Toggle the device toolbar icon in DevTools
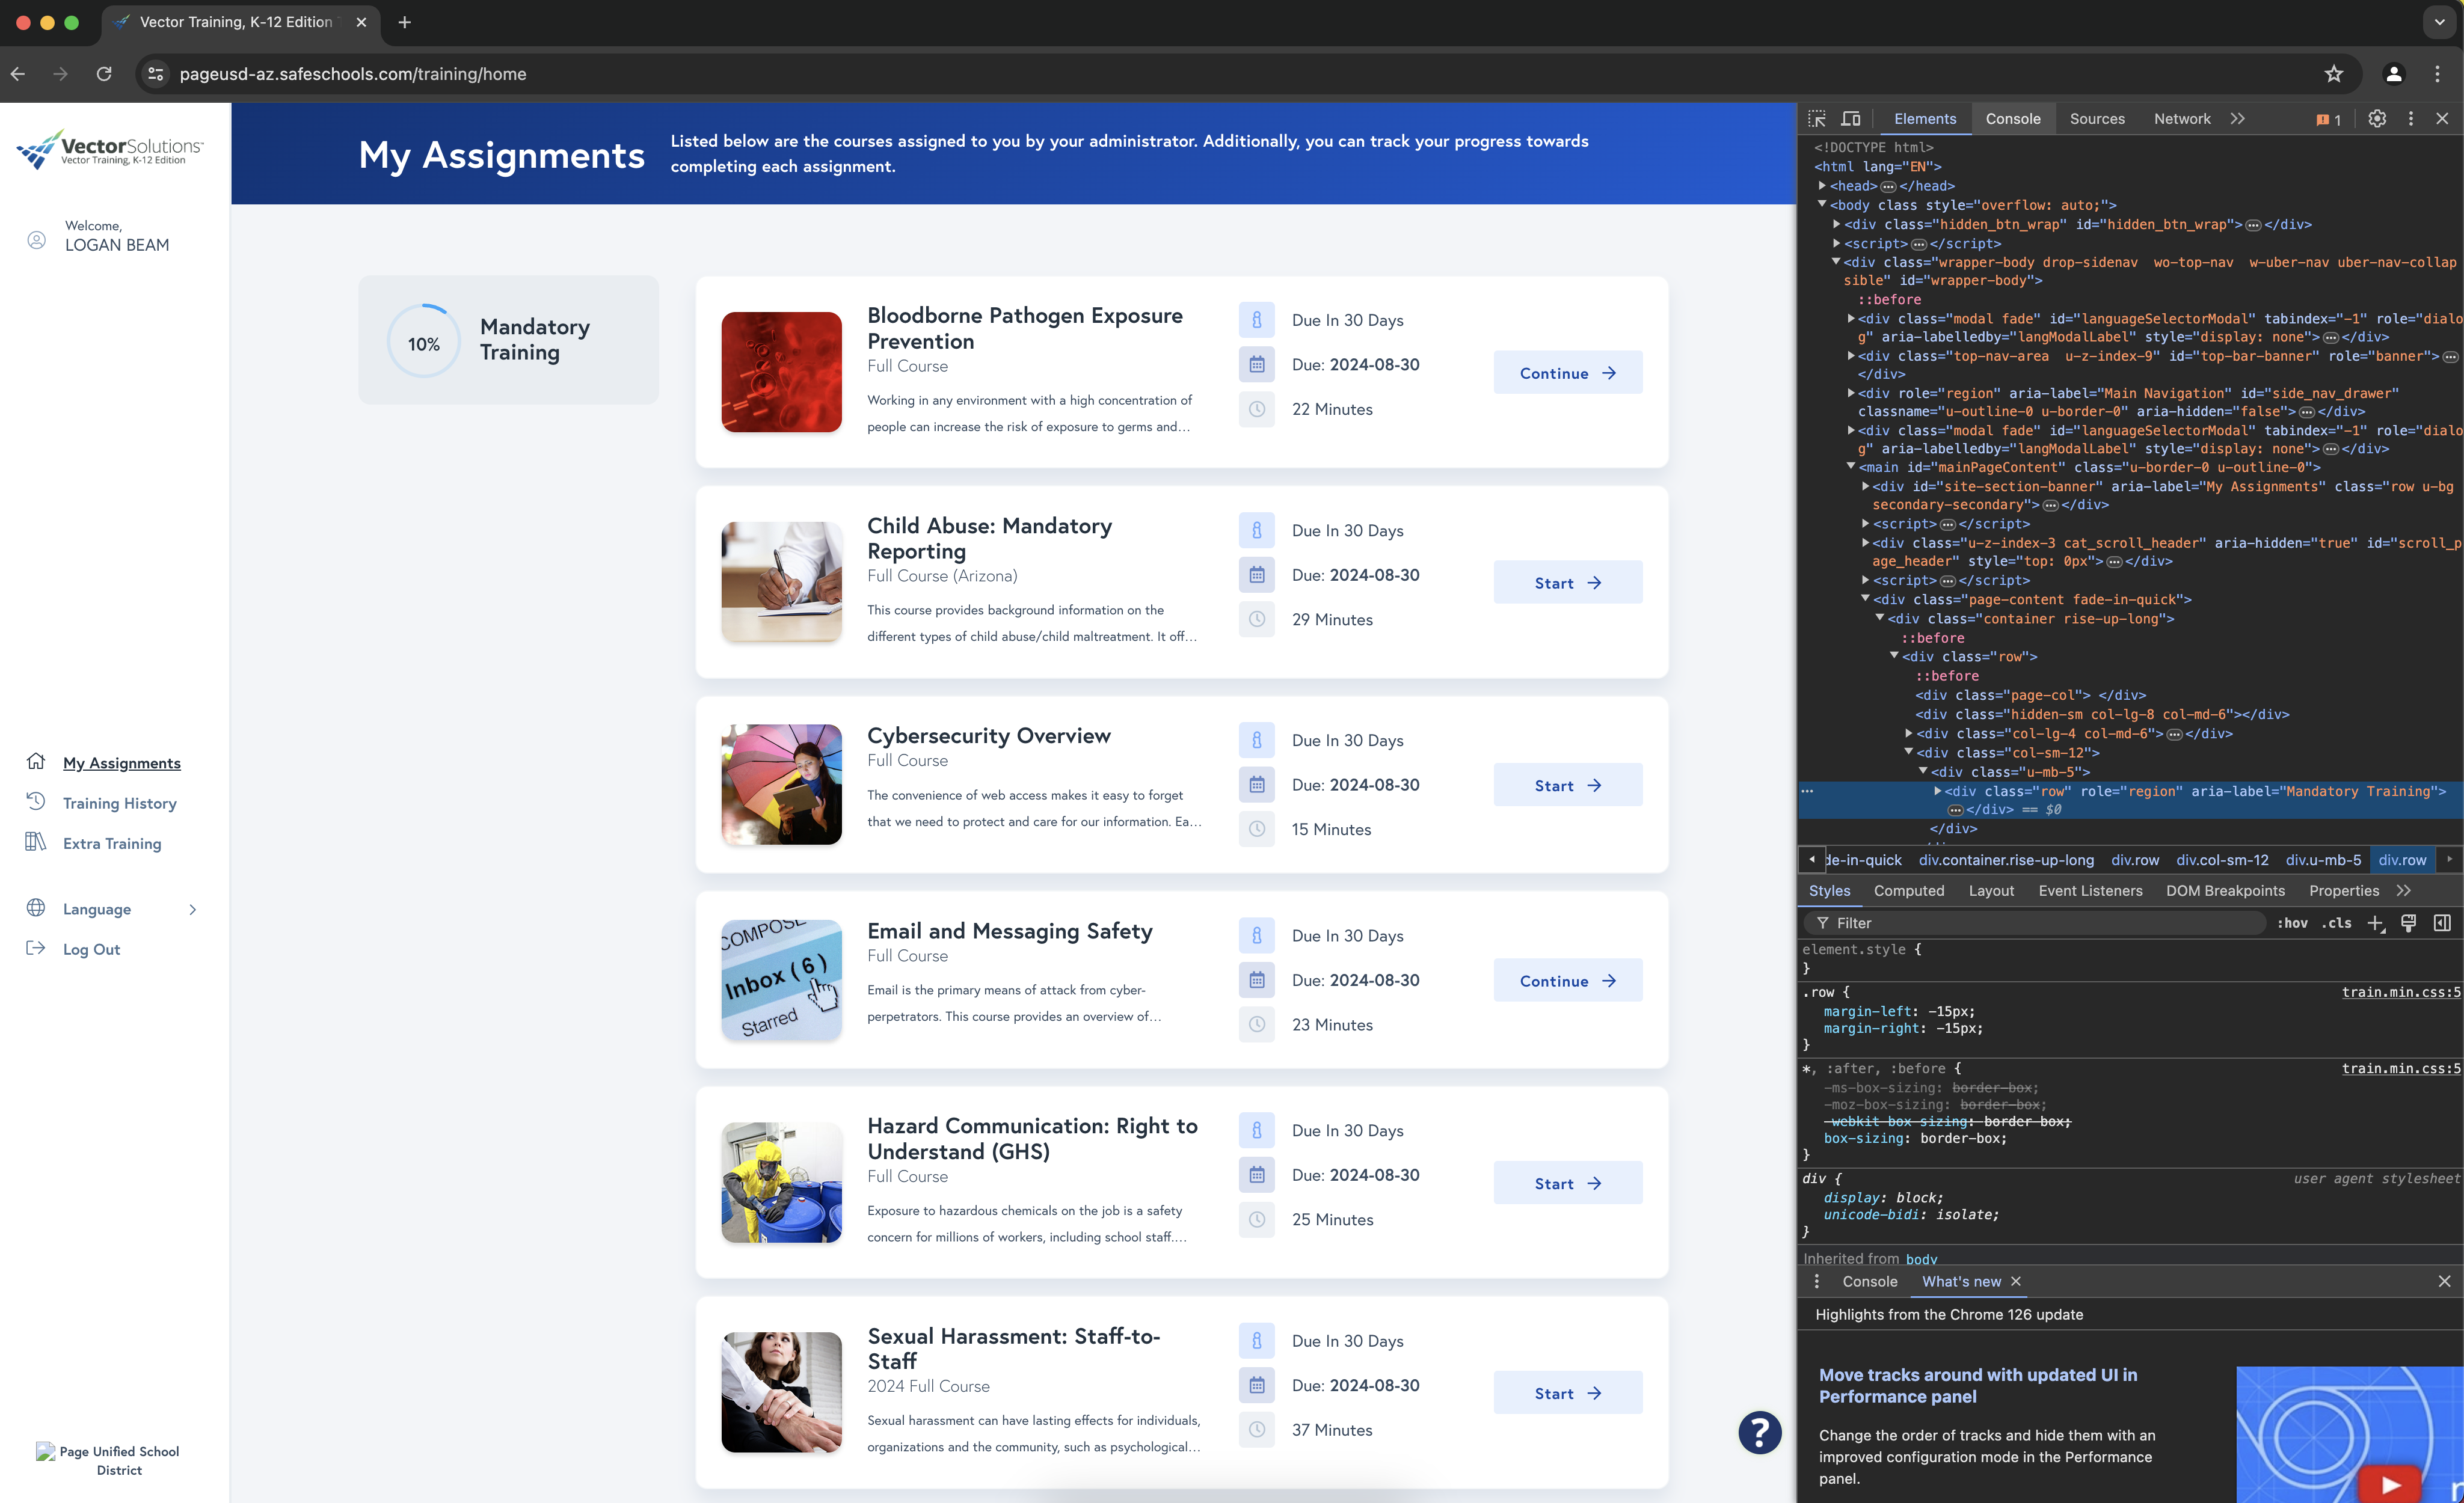Viewport: 2464px width, 1503px height. pyautogui.click(x=1851, y=119)
